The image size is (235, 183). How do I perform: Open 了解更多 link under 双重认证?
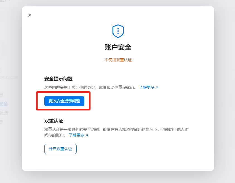[x=77, y=135]
